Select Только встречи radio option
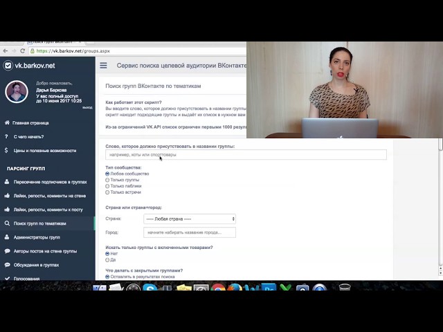443x332 pixels. click(107, 192)
